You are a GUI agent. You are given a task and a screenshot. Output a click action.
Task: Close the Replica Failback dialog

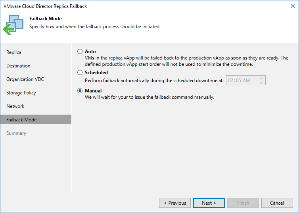pos(293,6)
